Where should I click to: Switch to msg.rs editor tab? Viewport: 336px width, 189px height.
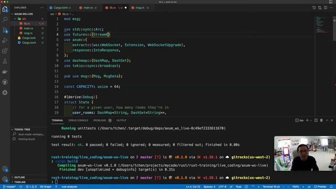click(x=140, y=8)
